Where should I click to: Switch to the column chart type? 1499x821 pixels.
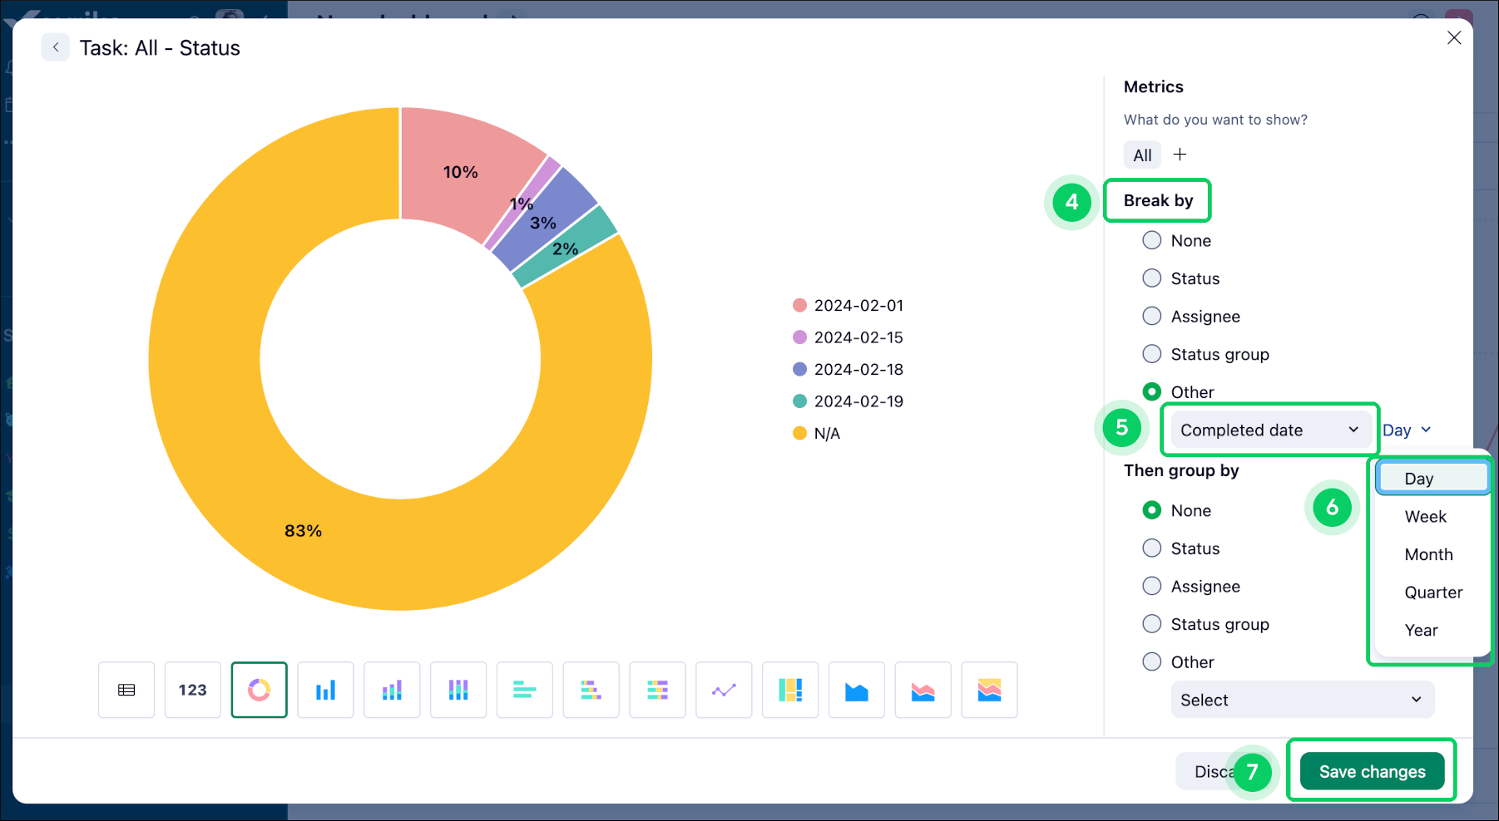coord(325,690)
